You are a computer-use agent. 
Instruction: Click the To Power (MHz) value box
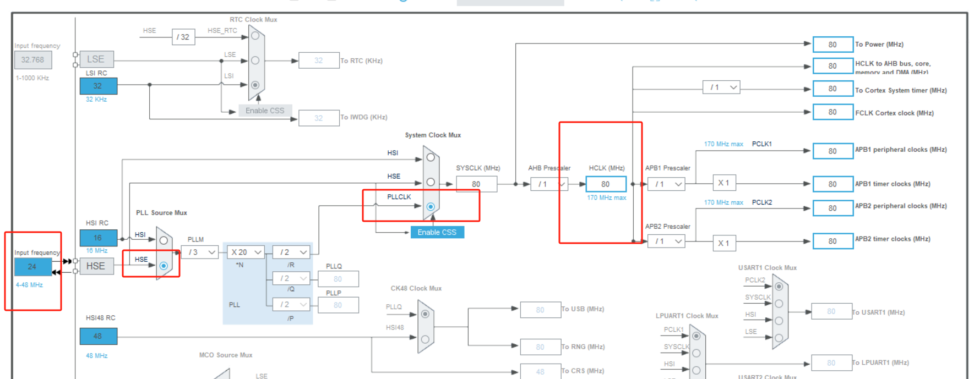point(833,45)
